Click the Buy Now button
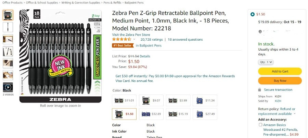Screen dimensions: 308x138 click(x=280, y=81)
